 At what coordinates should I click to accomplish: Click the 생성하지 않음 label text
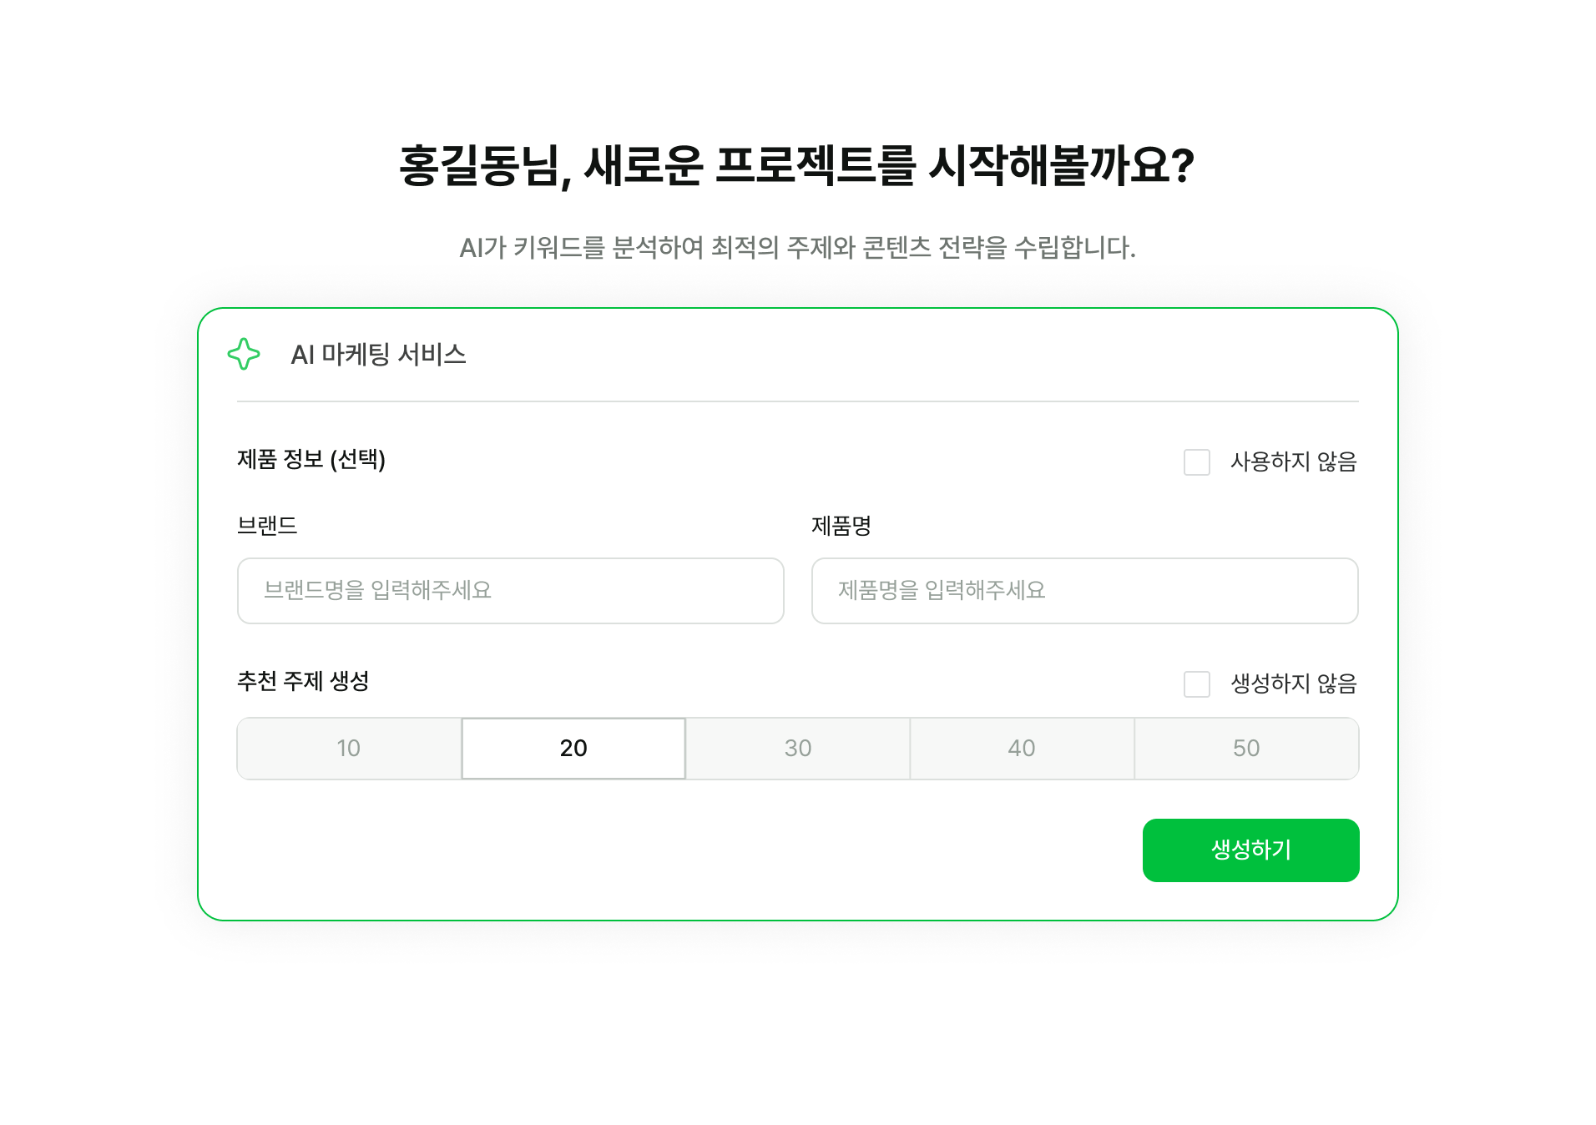tap(1293, 684)
